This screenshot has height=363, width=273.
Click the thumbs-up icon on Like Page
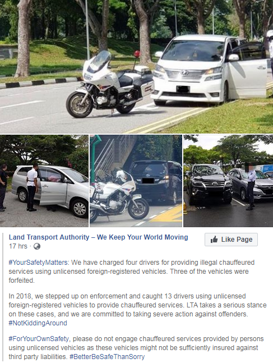click(214, 240)
